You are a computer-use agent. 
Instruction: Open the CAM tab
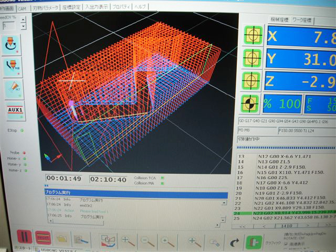point(22,8)
